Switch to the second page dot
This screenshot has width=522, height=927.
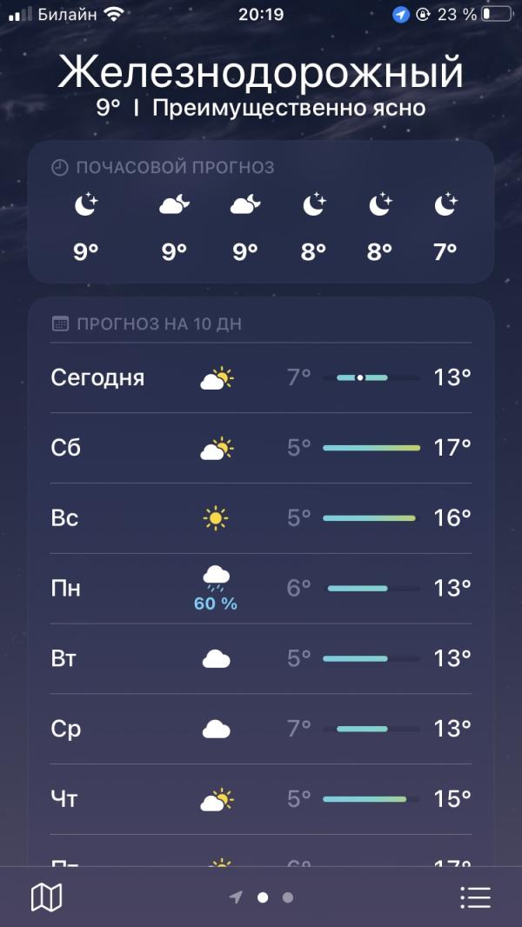tap(288, 897)
